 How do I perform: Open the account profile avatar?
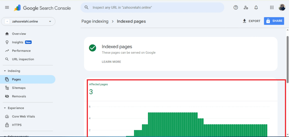[x=282, y=8]
